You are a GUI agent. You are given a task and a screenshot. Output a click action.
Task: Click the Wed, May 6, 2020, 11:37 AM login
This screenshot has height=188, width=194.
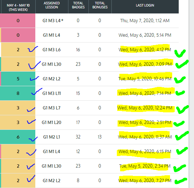[145, 137]
